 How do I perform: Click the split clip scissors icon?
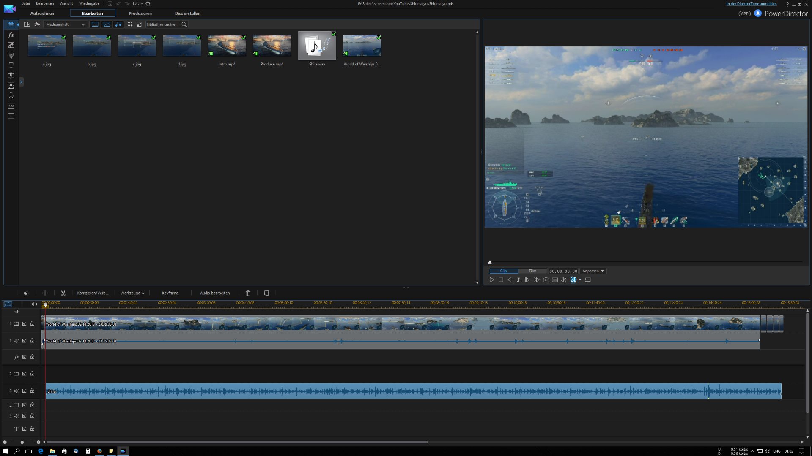(63, 293)
